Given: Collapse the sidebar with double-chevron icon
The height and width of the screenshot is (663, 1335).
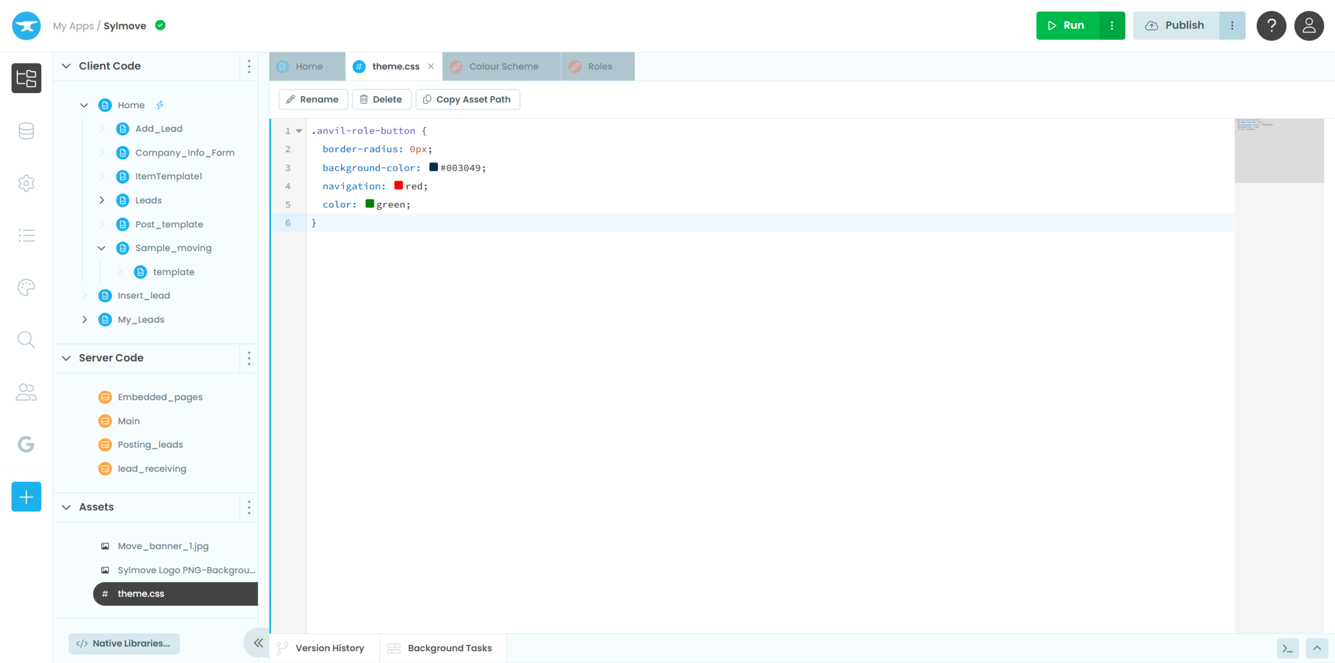Looking at the screenshot, I should click(258, 643).
